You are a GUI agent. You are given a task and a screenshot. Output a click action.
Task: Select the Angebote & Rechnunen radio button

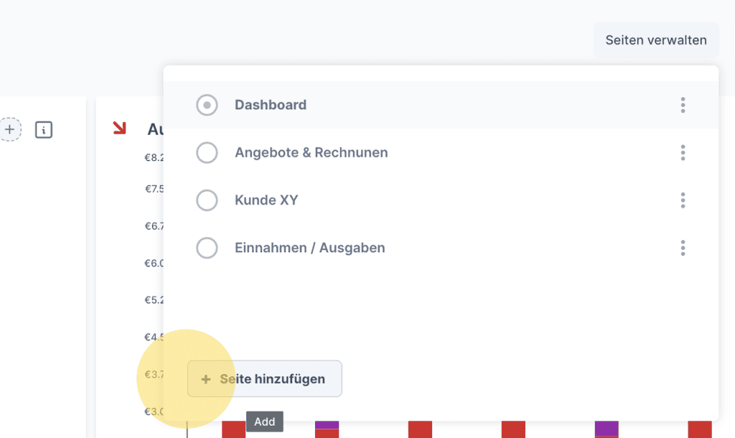point(207,152)
